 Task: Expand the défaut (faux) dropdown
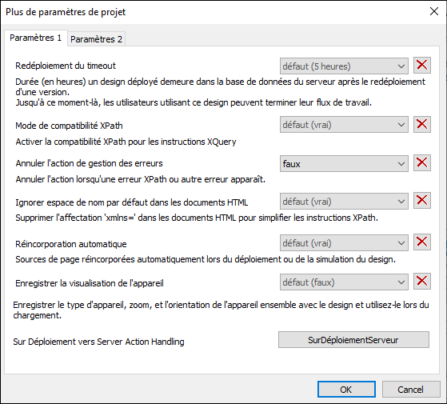coord(344,282)
